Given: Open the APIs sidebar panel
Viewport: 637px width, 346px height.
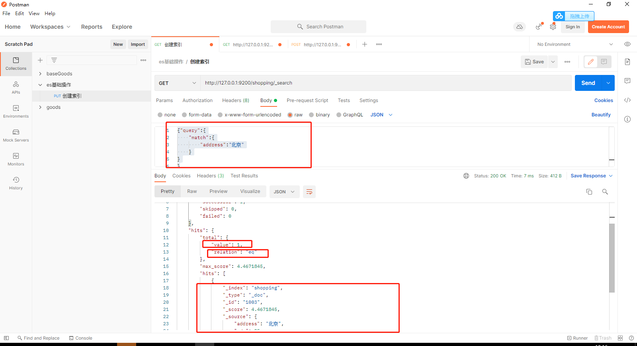Looking at the screenshot, I should pyautogui.click(x=16, y=88).
